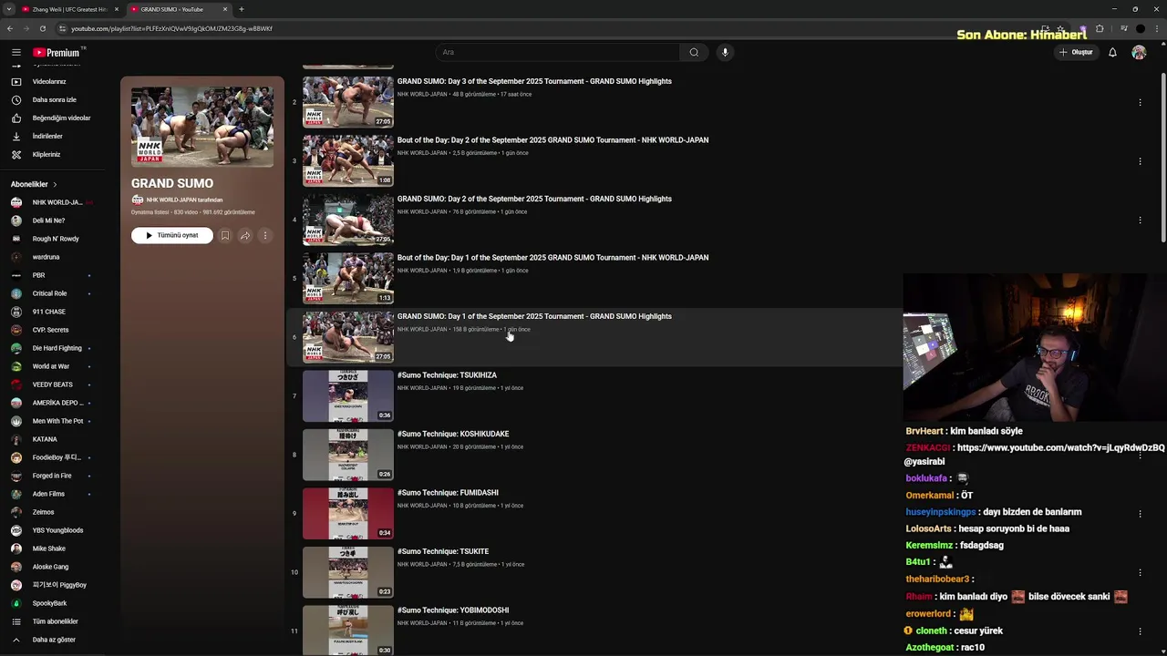Click the browser address bar URL
Viewport: 1167px width, 656px height.
pyautogui.click(x=171, y=28)
